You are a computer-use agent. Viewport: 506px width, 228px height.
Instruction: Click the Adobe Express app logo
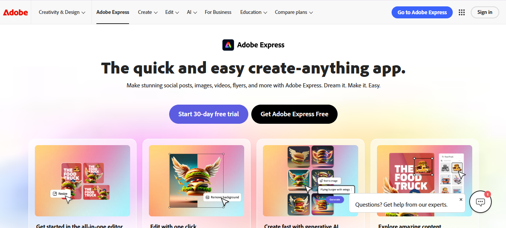pyautogui.click(x=228, y=45)
